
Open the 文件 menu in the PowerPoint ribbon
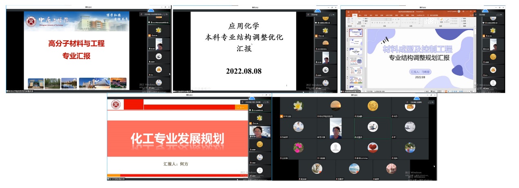(348, 15)
